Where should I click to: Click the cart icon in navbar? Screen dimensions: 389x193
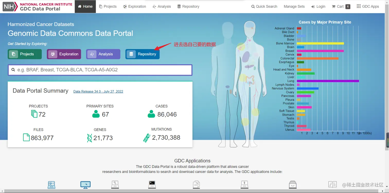point(334,6)
